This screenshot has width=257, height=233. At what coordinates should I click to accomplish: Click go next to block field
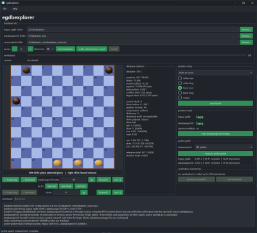tap(84, 193)
